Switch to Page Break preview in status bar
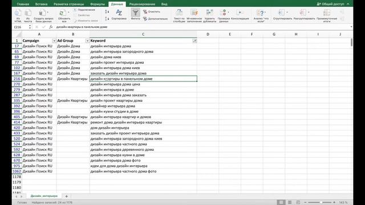This screenshot has height=205, width=365. 298,203
